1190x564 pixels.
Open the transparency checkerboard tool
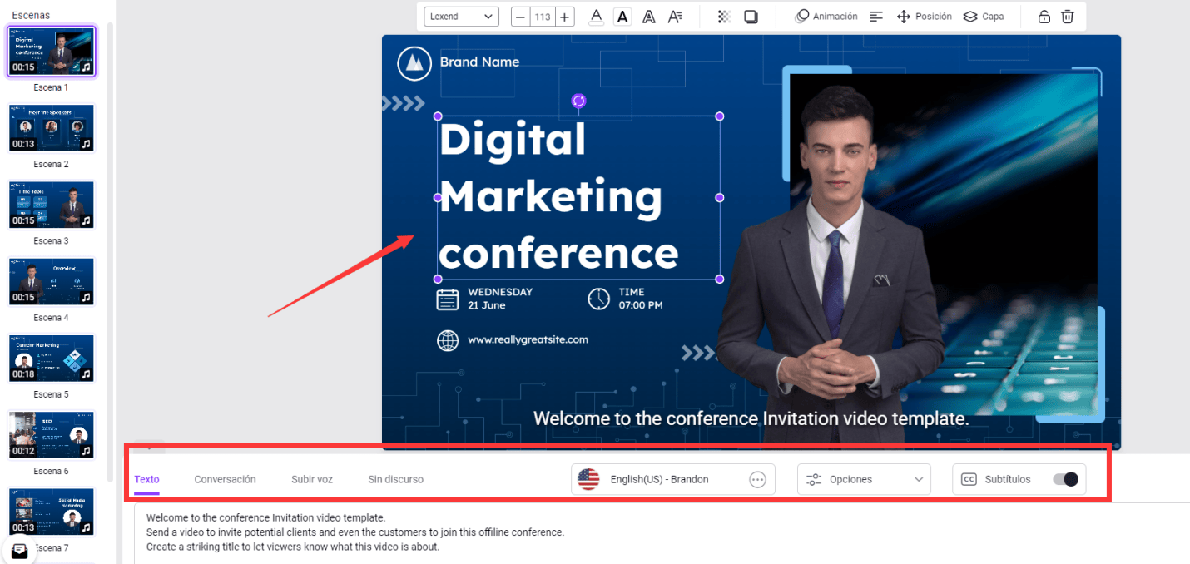point(724,17)
